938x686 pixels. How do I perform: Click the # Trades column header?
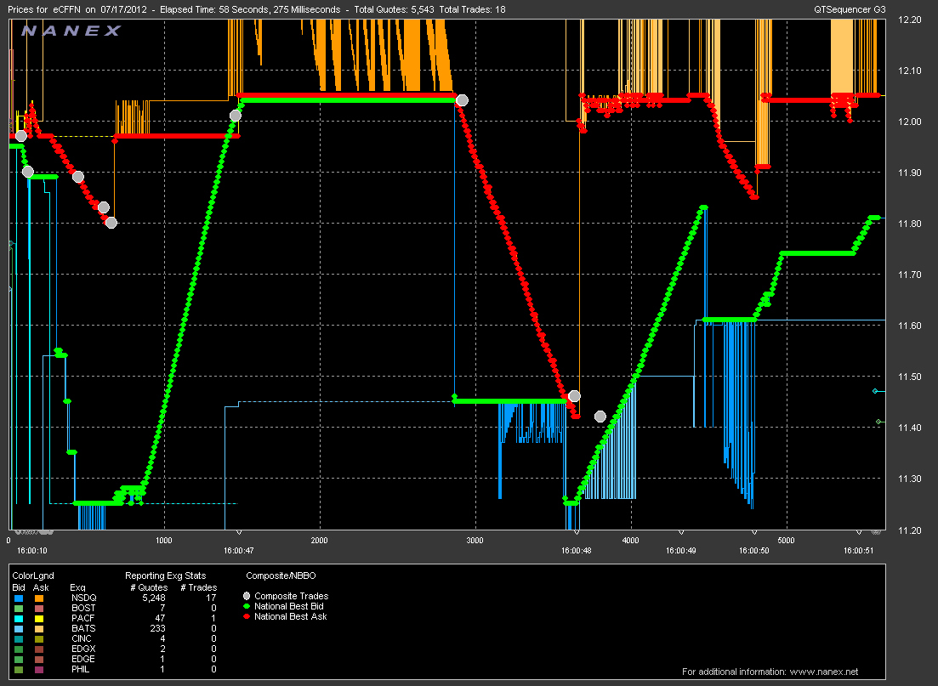[199, 587]
